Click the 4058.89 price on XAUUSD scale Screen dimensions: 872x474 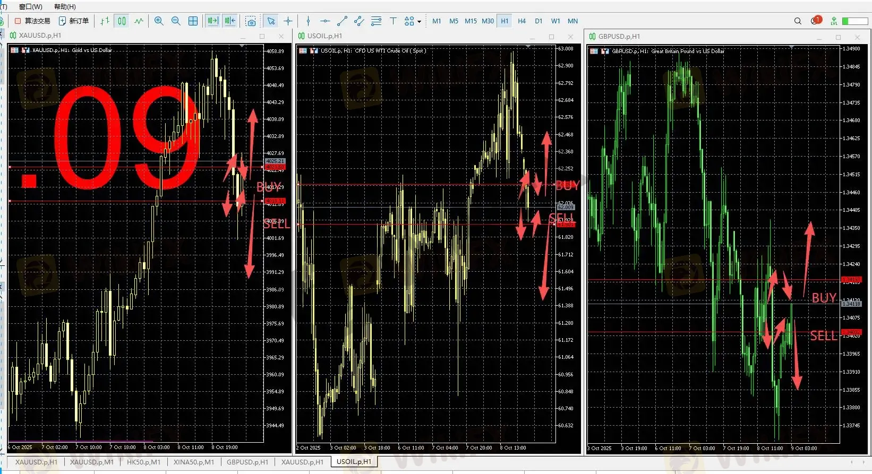275,51
